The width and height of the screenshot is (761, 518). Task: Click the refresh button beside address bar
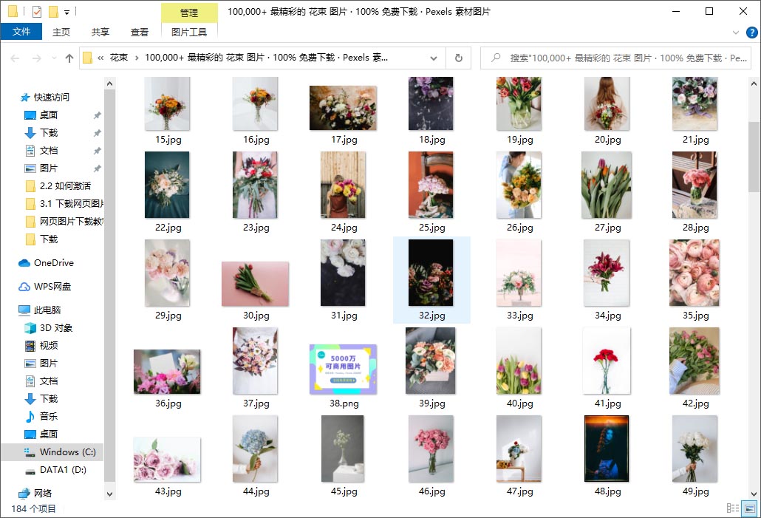click(458, 58)
